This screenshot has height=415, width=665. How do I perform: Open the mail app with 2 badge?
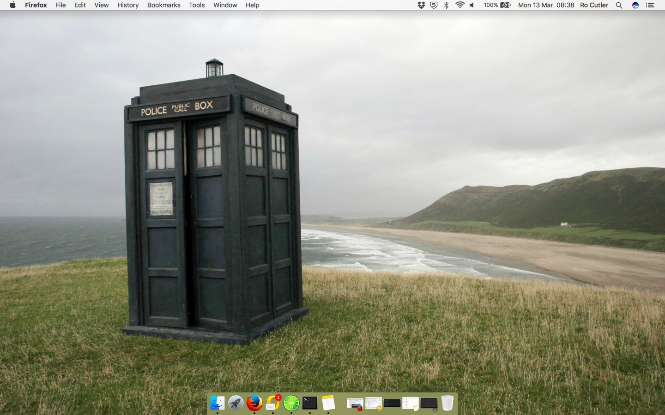tap(273, 403)
